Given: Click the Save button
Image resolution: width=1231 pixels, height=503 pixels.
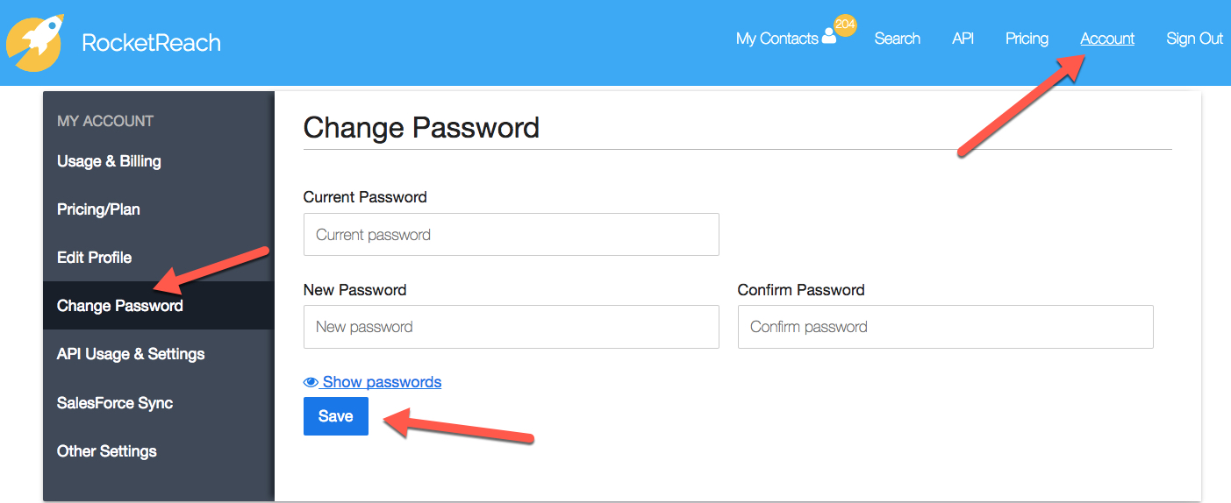Looking at the screenshot, I should coord(336,416).
